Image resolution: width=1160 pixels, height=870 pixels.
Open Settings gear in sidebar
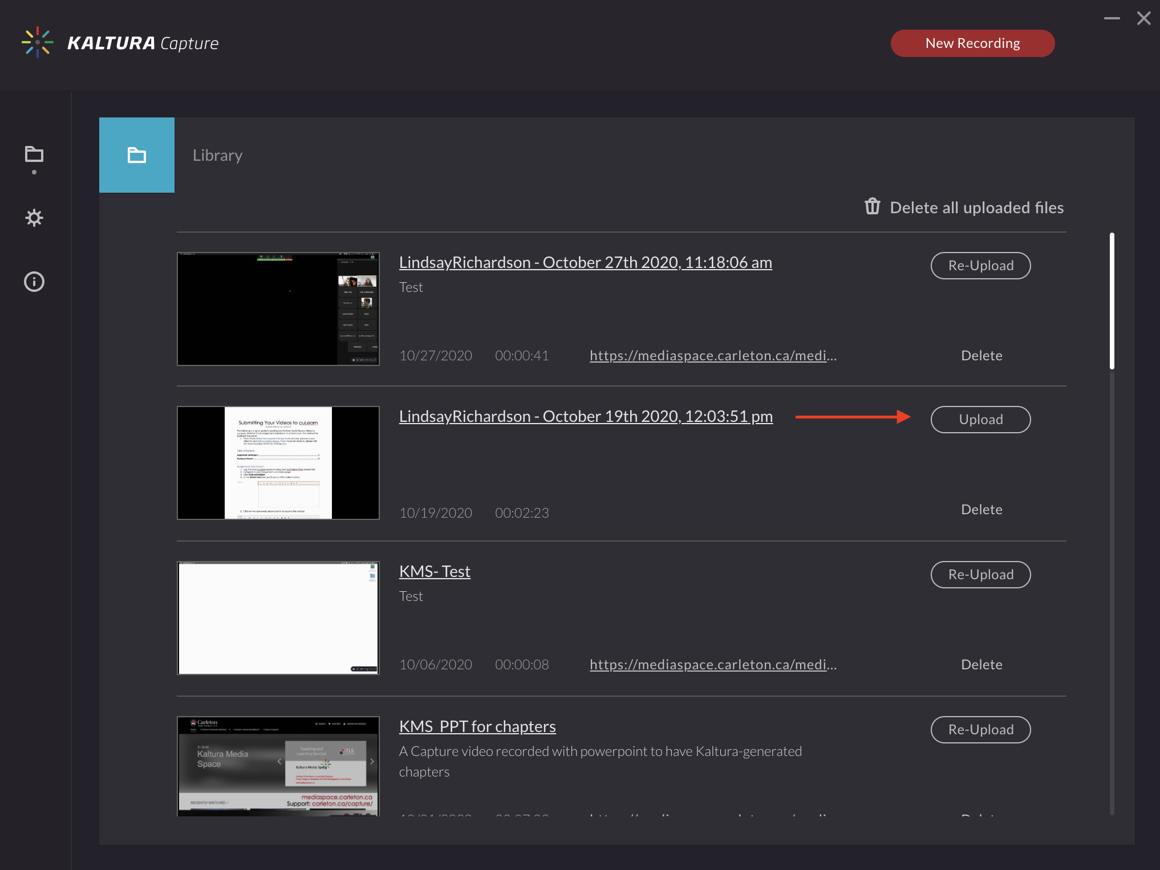click(34, 218)
